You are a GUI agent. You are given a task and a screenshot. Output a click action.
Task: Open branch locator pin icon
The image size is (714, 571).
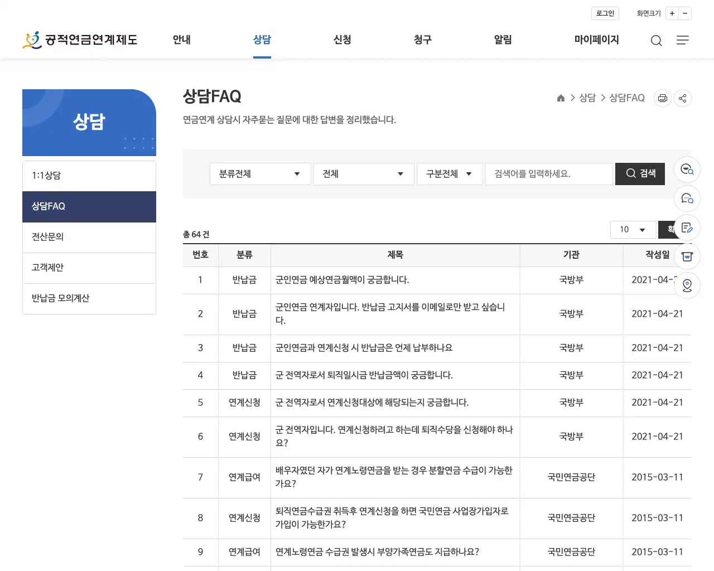click(687, 285)
